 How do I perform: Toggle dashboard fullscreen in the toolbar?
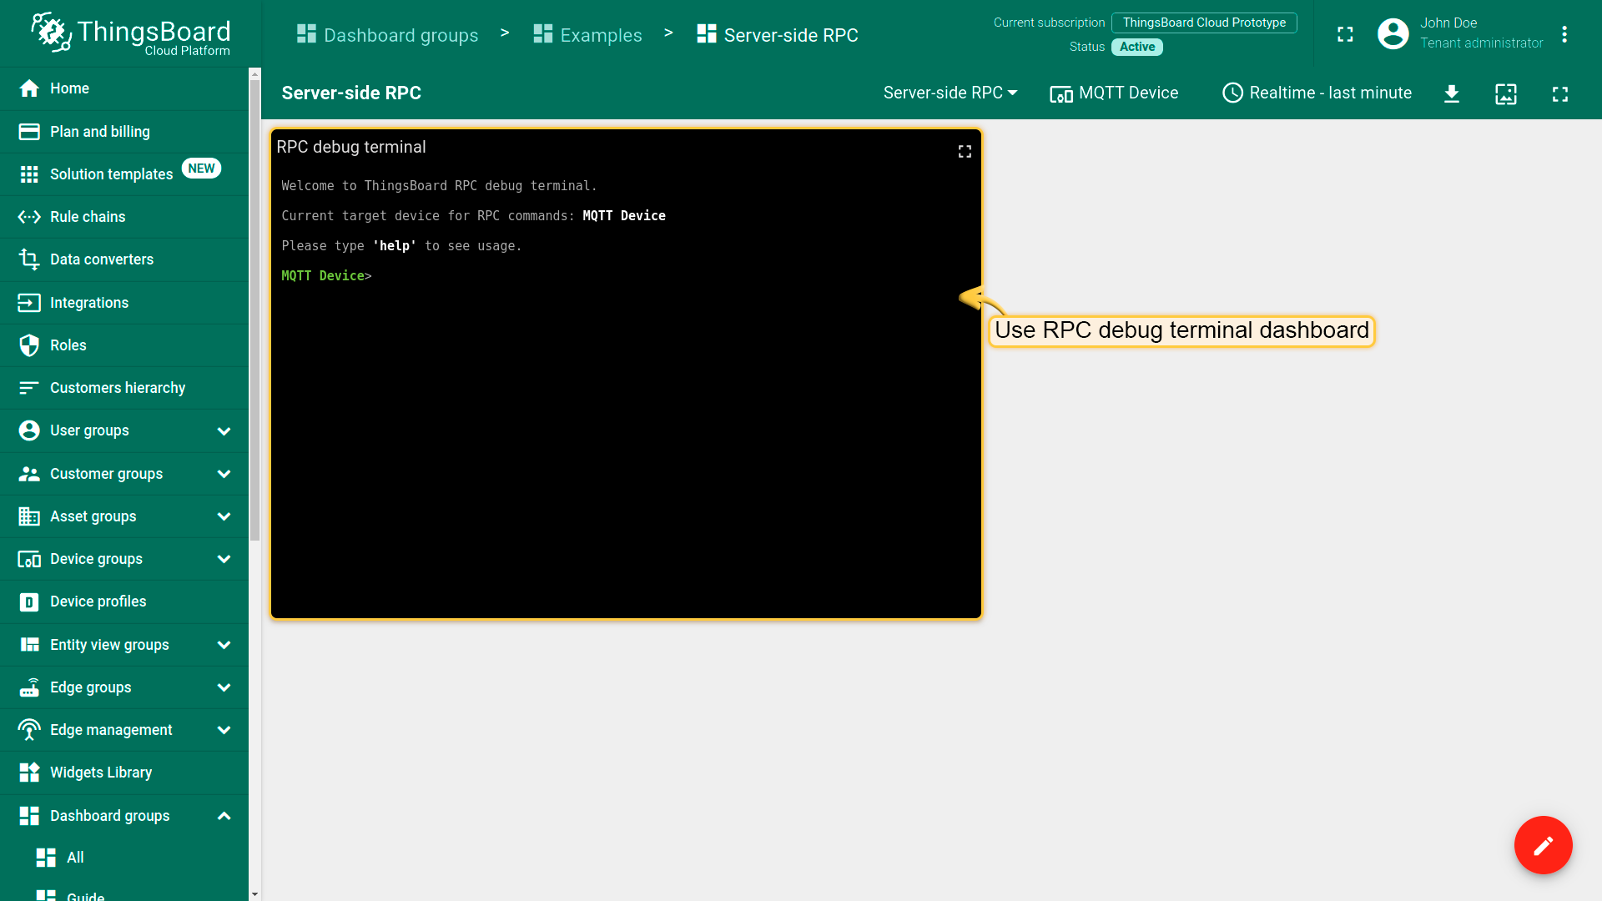pos(1559,93)
